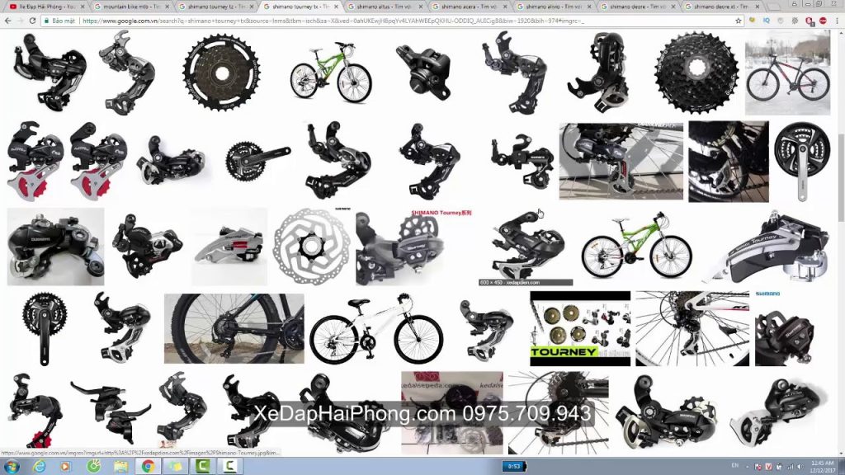This screenshot has width=845, height=475.
Task: Open the Chrome three-dot menu
Action: 837,21
